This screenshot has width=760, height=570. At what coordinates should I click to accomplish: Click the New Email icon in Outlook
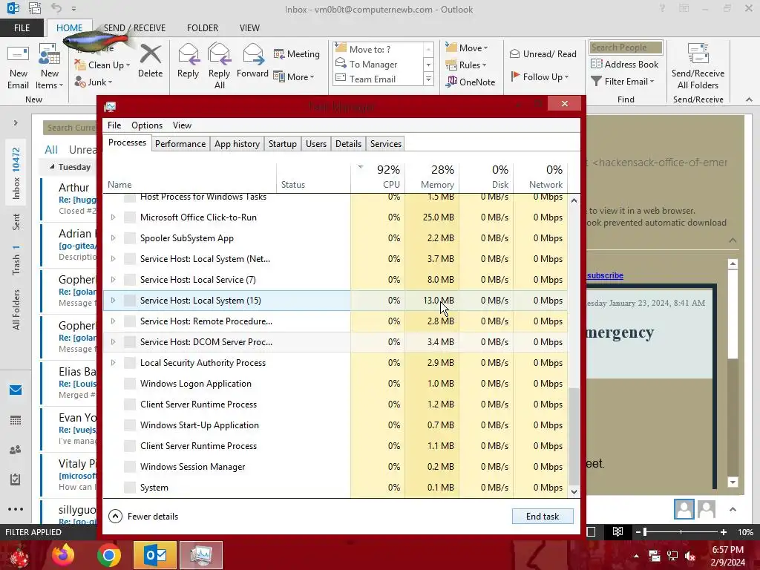(x=18, y=67)
